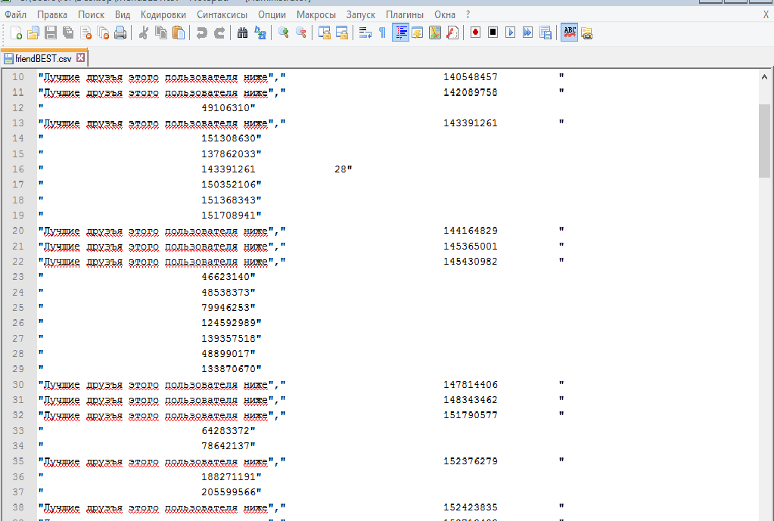This screenshot has height=521, width=774.
Task: Open the Function List icon
Action: (x=452, y=33)
